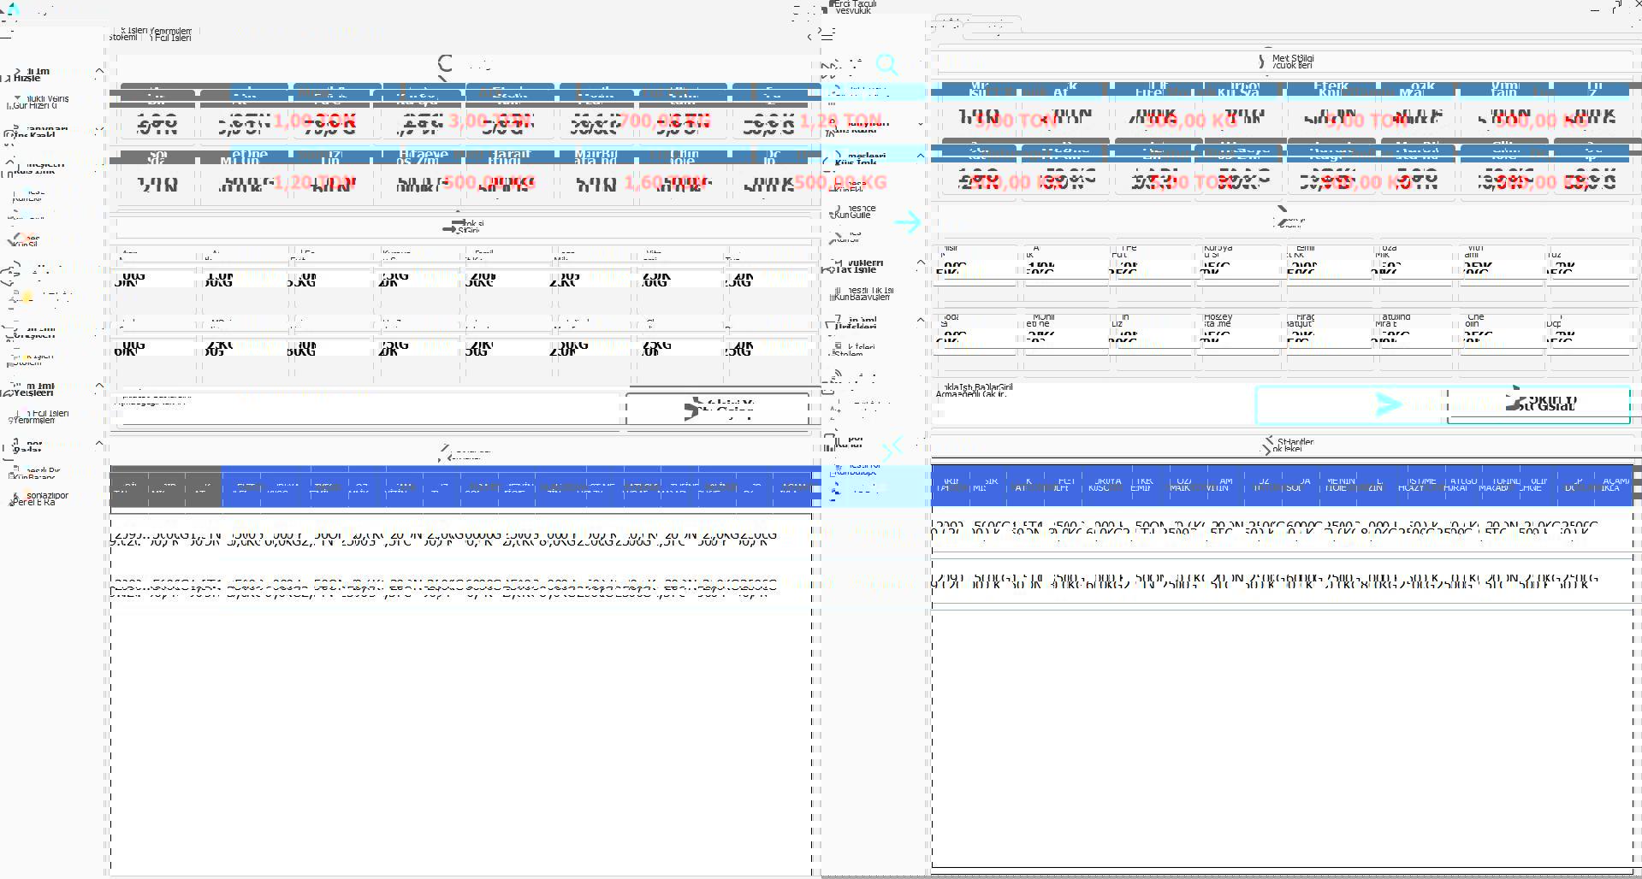
Task: Click the cyan double-chevron collapse sidebar icon
Action: point(892,445)
